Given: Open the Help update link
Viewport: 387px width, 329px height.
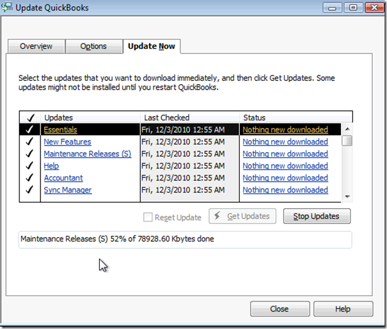Looking at the screenshot, I should click(x=52, y=166).
